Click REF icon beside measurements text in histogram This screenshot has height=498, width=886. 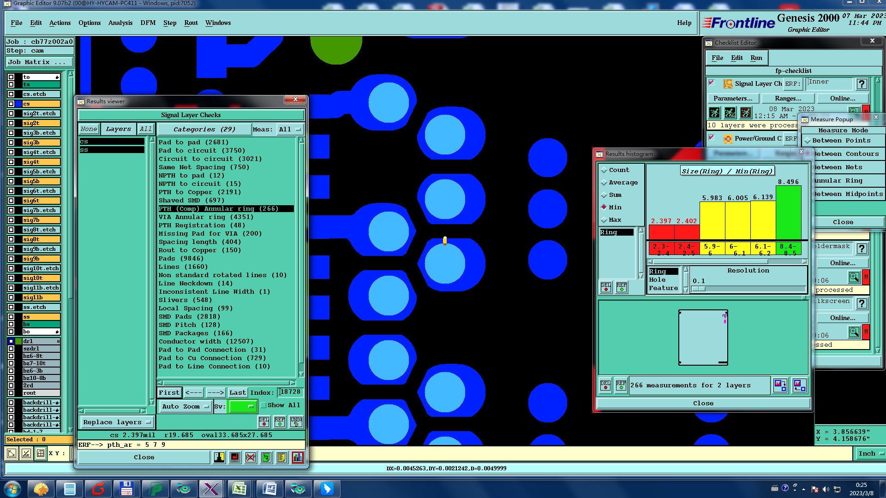click(x=621, y=385)
